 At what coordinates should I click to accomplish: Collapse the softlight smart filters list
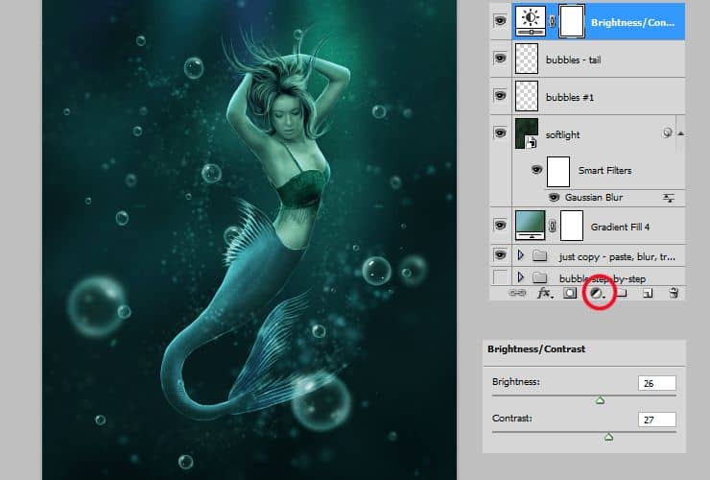tap(680, 133)
